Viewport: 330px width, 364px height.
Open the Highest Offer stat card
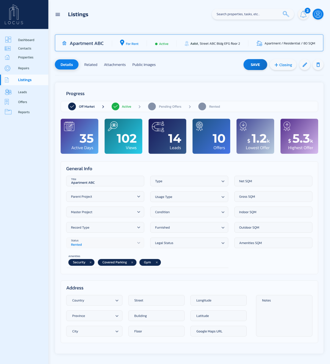(299, 136)
